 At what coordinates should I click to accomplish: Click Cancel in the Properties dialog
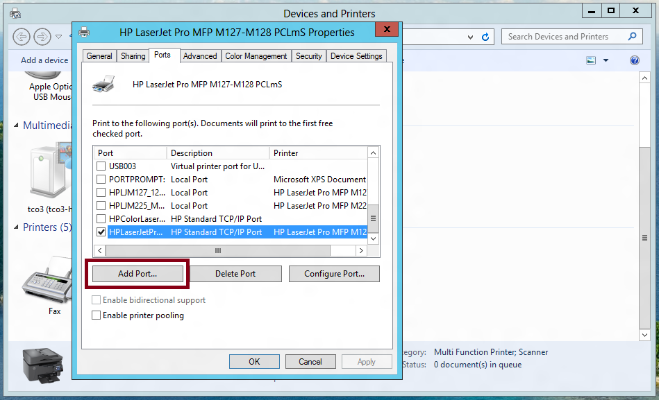(x=310, y=361)
